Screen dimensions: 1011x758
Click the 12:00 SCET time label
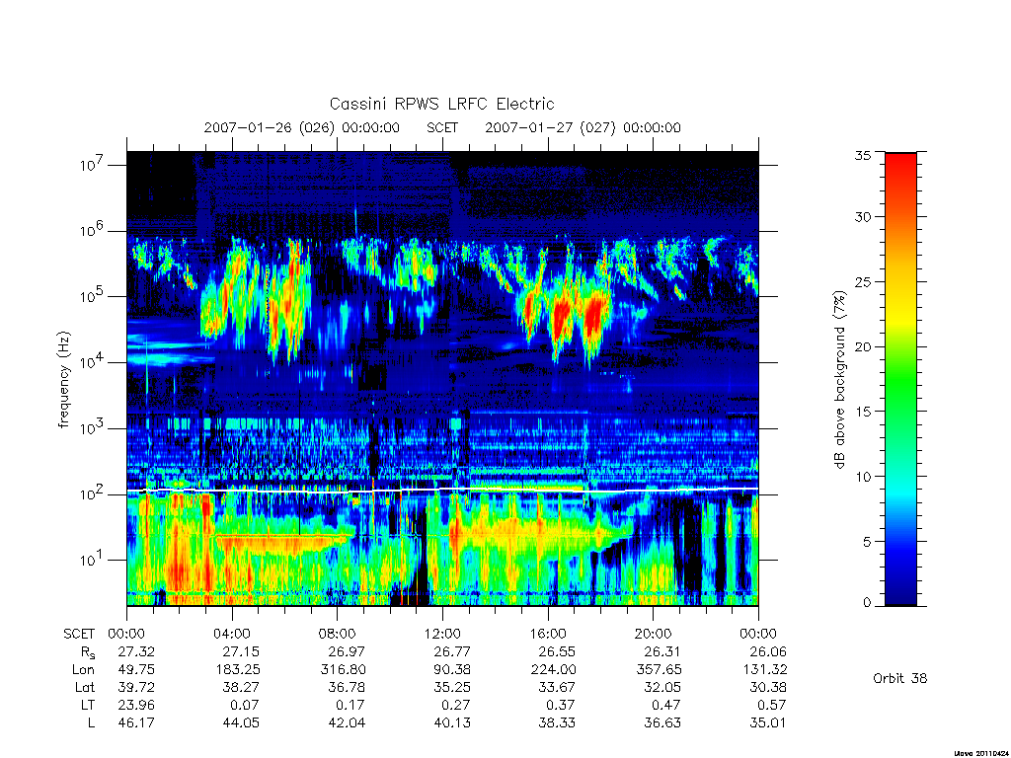click(x=442, y=634)
